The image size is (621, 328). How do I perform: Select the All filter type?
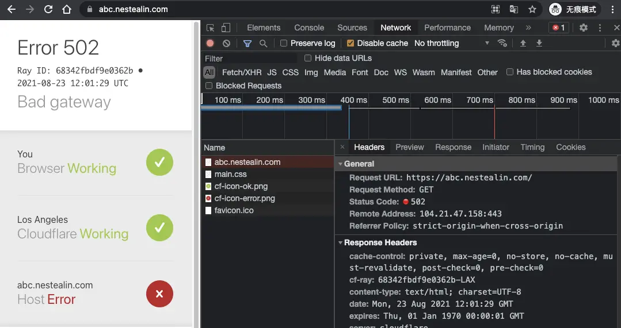[x=209, y=72]
